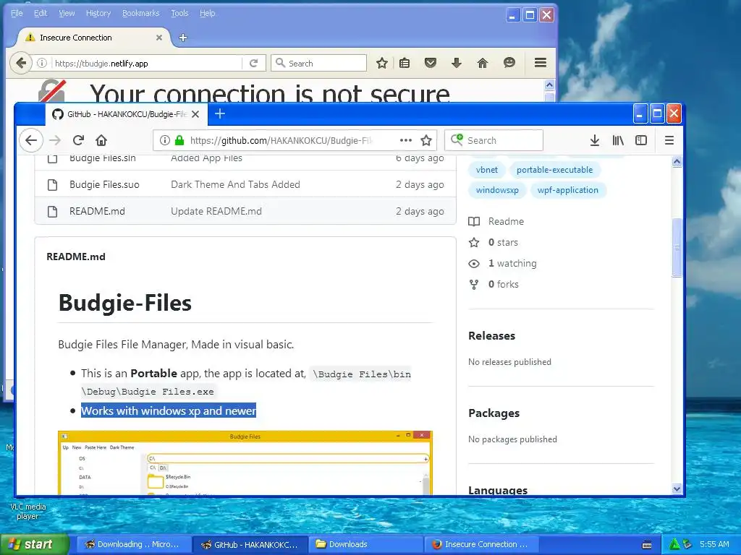The height and width of the screenshot is (555, 741).
Task: Toggle the sidebar view icon
Action: click(641, 140)
